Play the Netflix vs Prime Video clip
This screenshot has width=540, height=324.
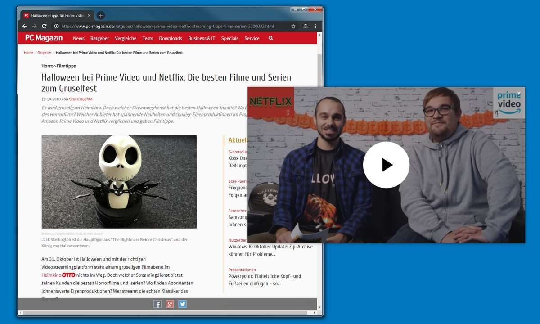click(x=386, y=165)
